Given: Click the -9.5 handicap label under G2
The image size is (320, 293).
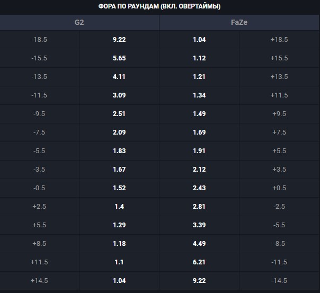Looking at the screenshot, I should (39, 114).
